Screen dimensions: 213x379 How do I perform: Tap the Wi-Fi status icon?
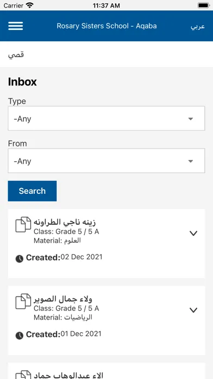pos(30,5)
